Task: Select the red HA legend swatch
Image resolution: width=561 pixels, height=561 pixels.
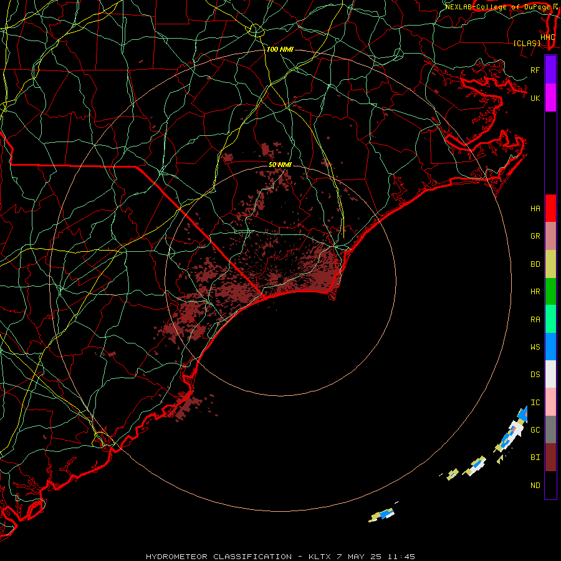Action: [x=550, y=208]
